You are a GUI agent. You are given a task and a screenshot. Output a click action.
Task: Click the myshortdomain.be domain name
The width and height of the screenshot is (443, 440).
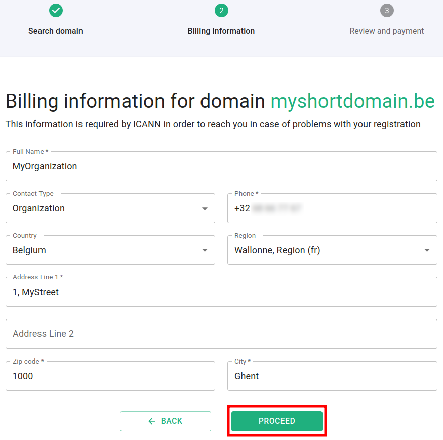[x=352, y=101]
